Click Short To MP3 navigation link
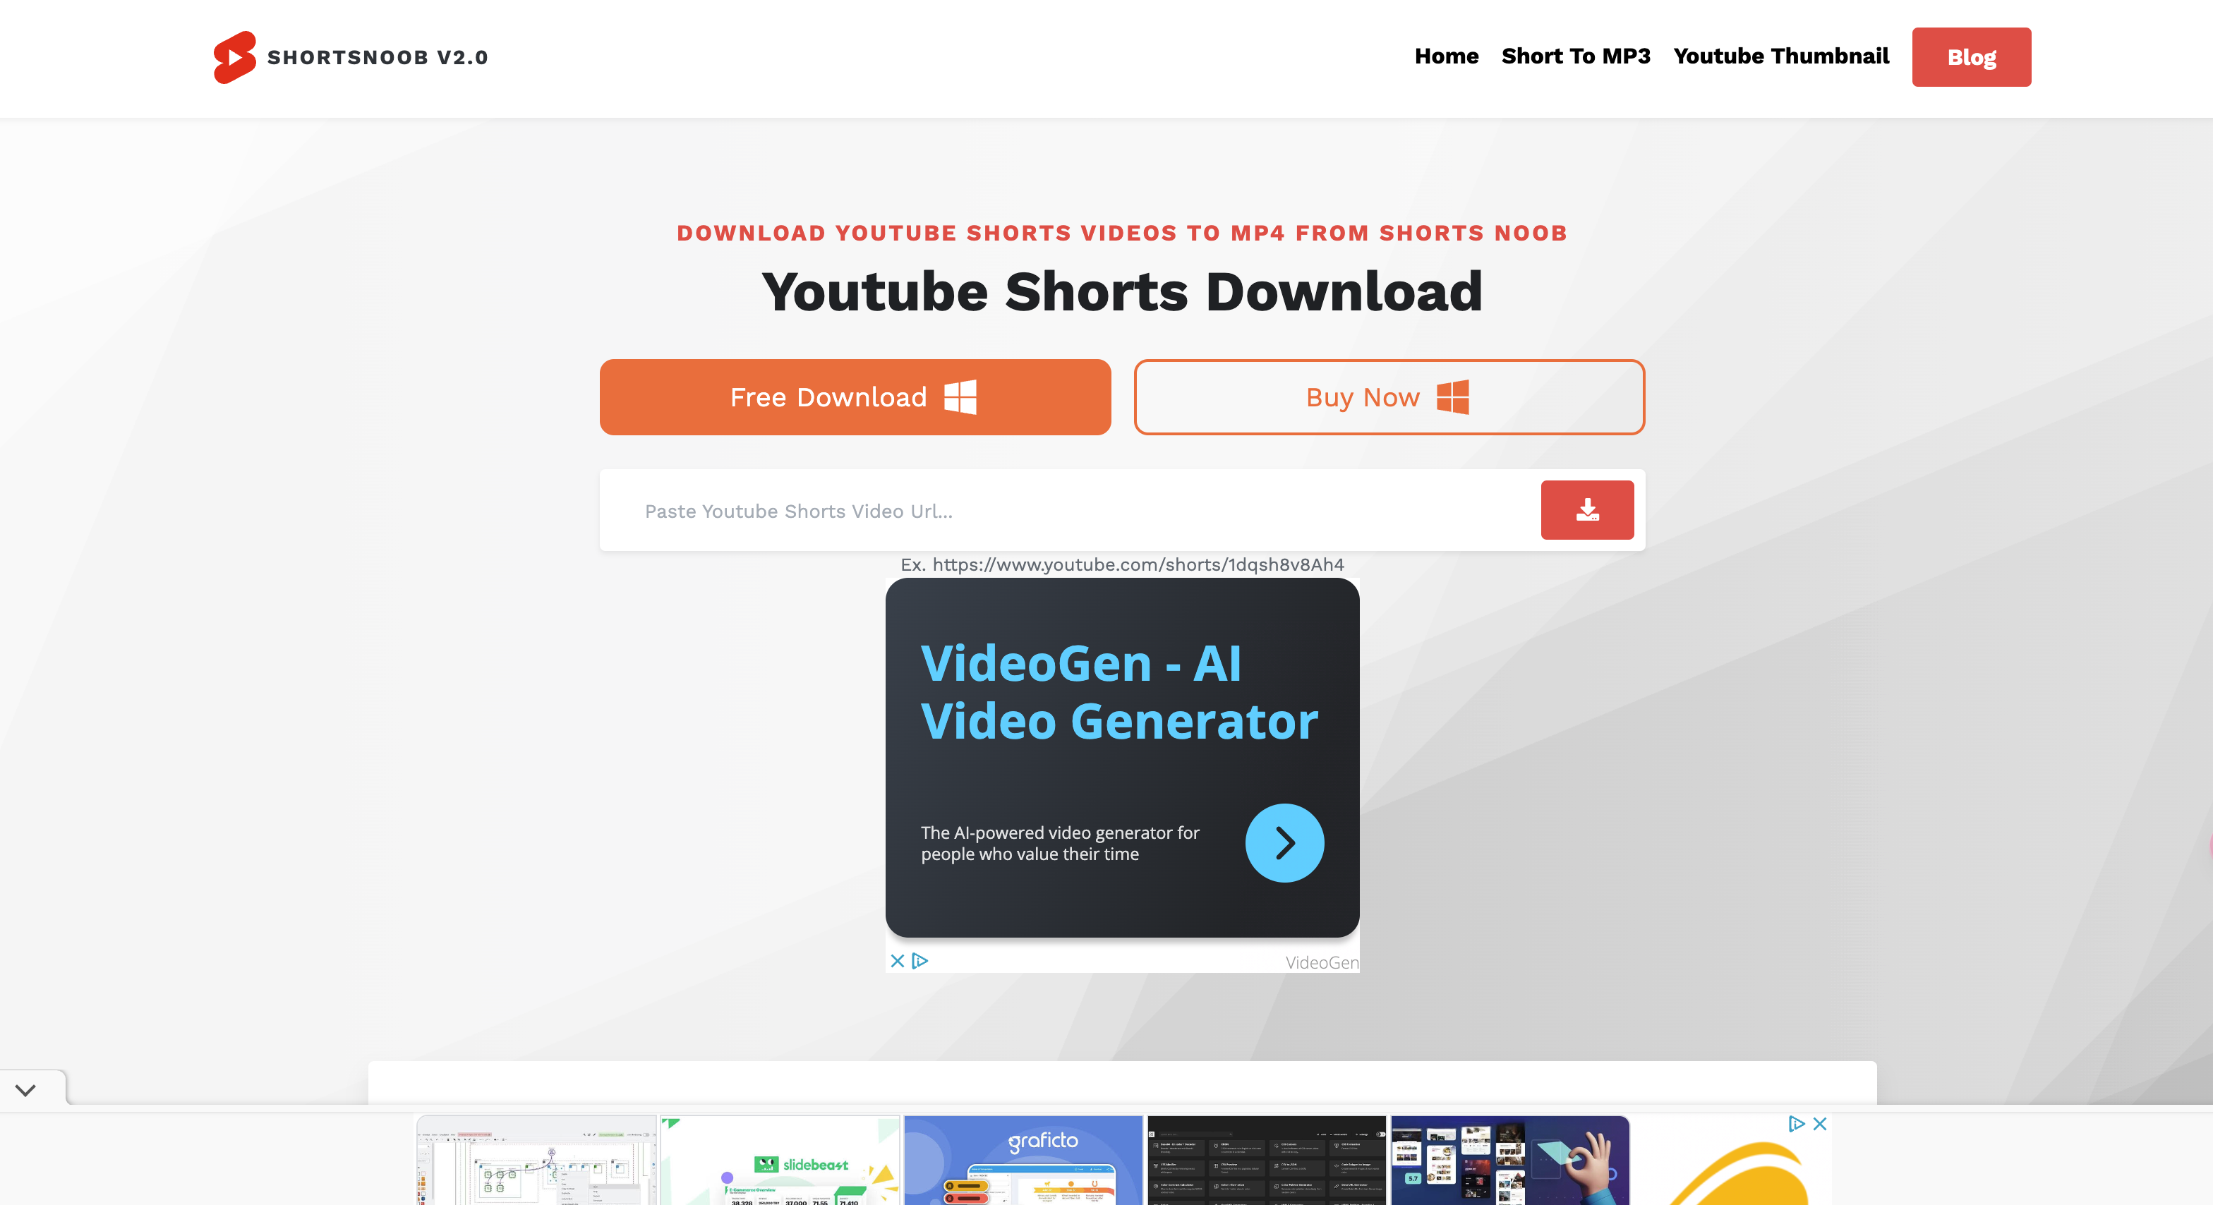Viewport: 2213px width, 1205px height. (x=1576, y=56)
